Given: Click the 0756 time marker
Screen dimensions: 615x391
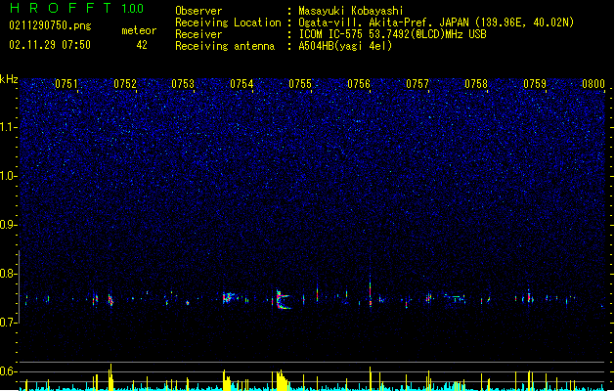Looking at the screenshot, I should (x=359, y=84).
